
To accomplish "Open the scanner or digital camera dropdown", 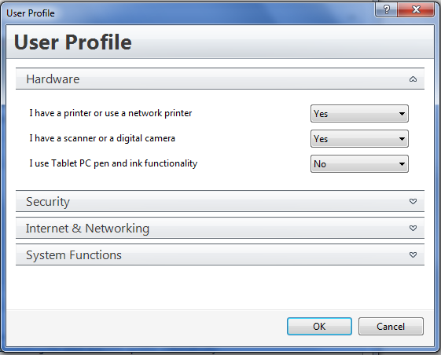I will 359,138.
